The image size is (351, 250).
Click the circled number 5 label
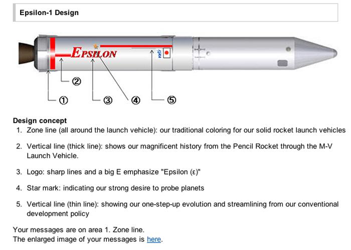(x=171, y=100)
